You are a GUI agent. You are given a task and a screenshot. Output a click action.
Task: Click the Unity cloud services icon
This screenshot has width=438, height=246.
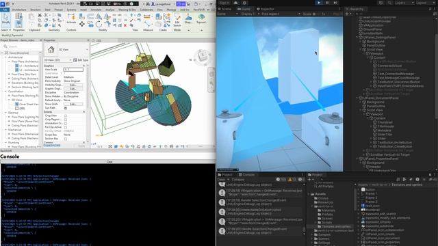pyautogui.click(x=235, y=3)
